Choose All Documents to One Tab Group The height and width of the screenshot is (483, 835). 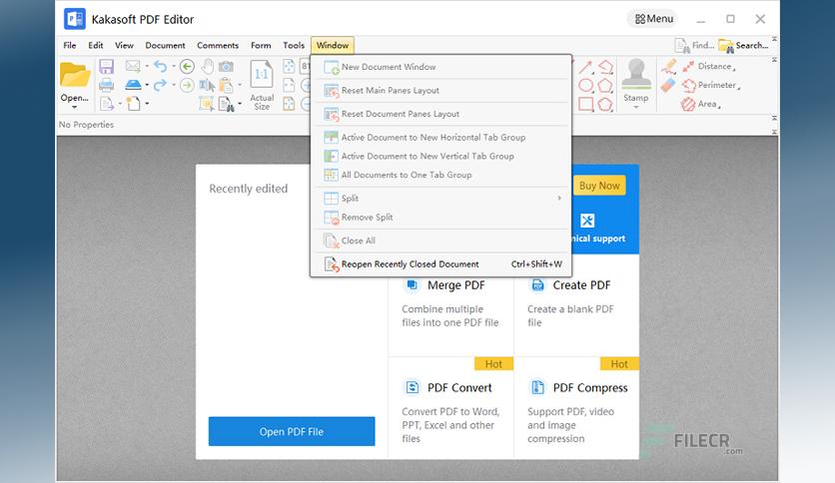440,175
